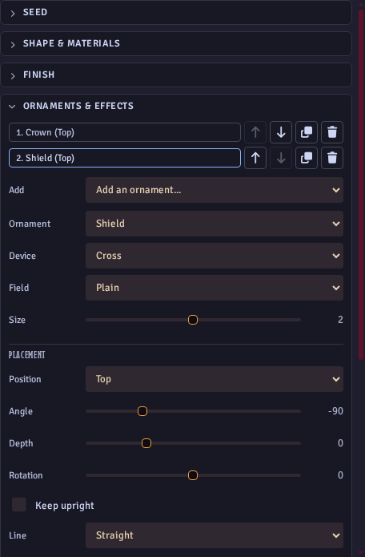Select the 2. Shield (Top) ornament entry

click(125, 158)
